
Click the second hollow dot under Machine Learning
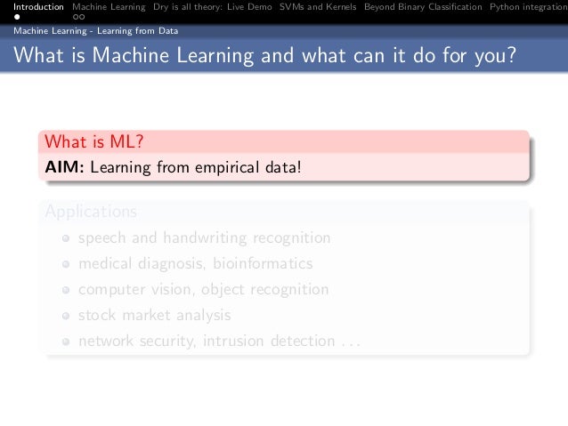[84, 17]
